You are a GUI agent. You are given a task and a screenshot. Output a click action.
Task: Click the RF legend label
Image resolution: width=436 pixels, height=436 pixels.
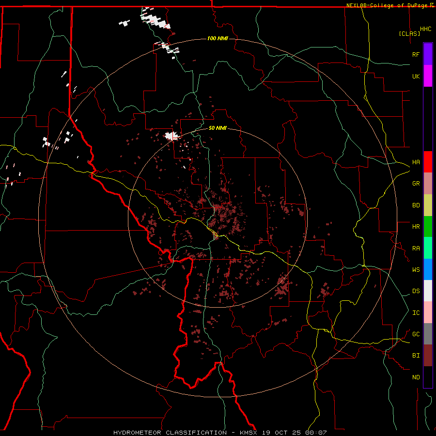416,54
